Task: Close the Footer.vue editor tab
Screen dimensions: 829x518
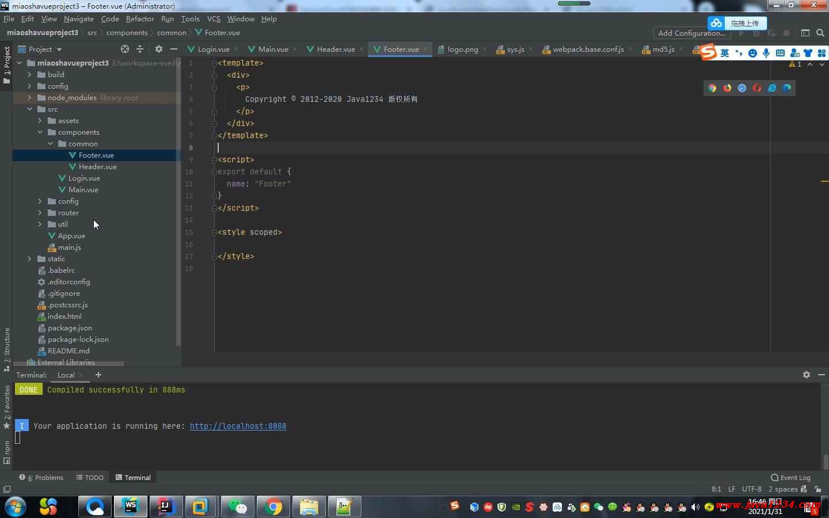Action: tap(425, 49)
